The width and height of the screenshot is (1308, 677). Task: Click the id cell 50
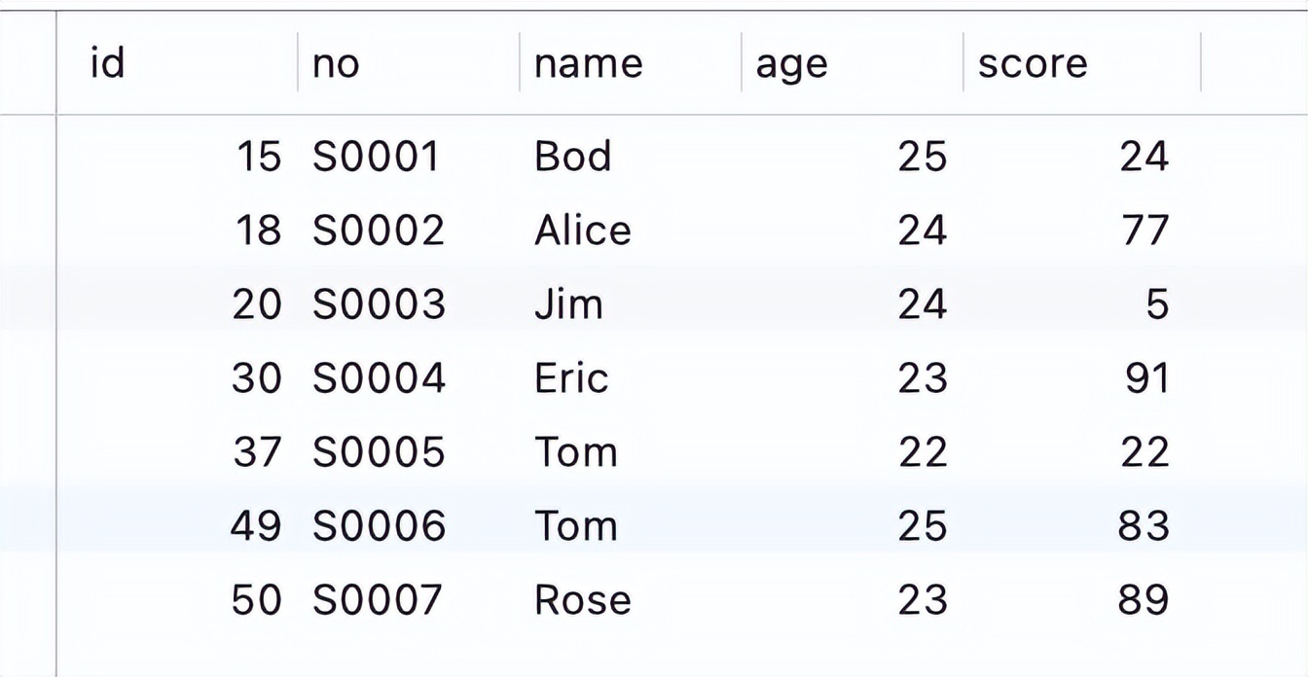256,600
